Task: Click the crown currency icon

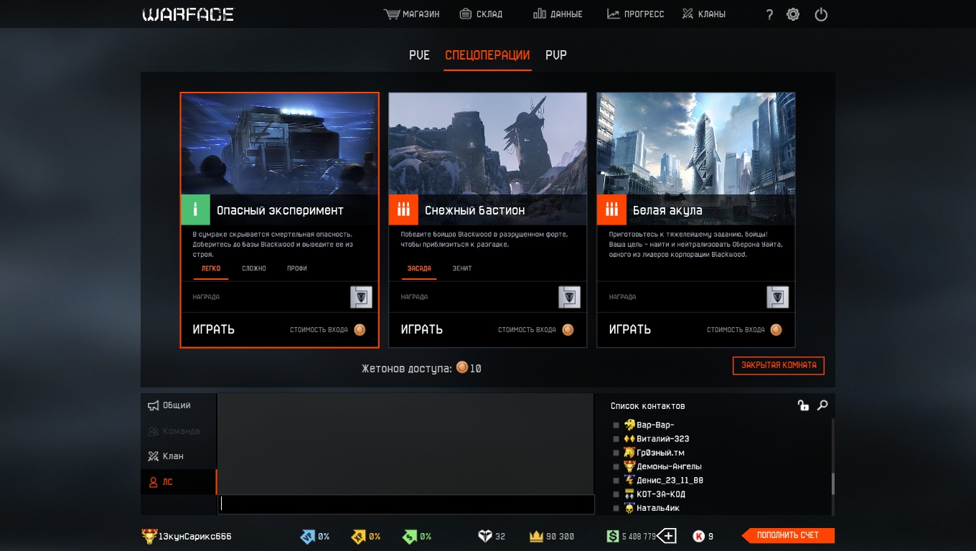Action: pos(535,536)
